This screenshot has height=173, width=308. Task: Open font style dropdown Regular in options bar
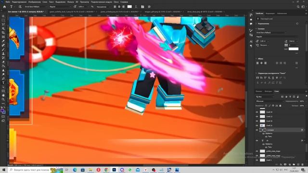[60, 7]
